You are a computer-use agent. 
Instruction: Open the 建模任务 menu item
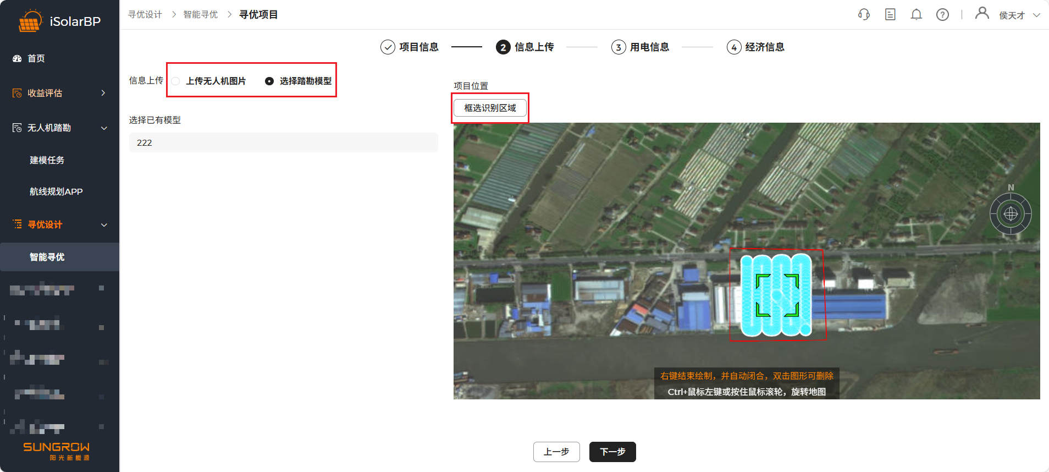point(47,160)
